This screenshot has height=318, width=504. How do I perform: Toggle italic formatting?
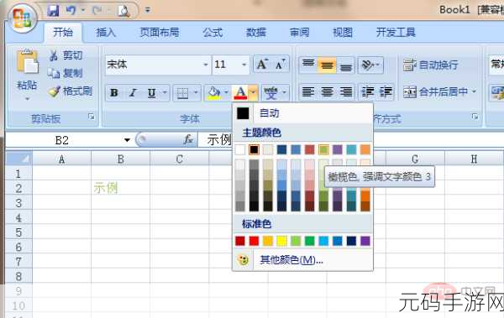pos(133,93)
